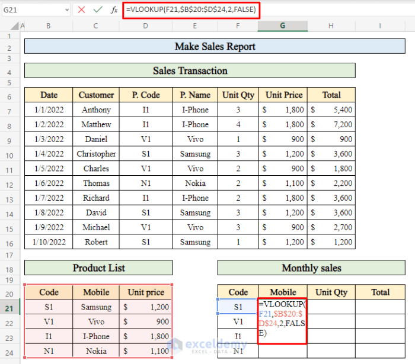The height and width of the screenshot is (364, 415).
Task: Select the 'Unit Price' header in Sales Transaction
Action: pyautogui.click(x=283, y=95)
